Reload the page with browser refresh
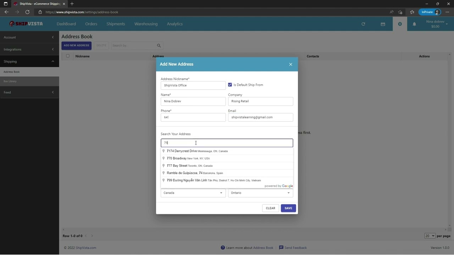This screenshot has height=255, width=454. coord(27,12)
